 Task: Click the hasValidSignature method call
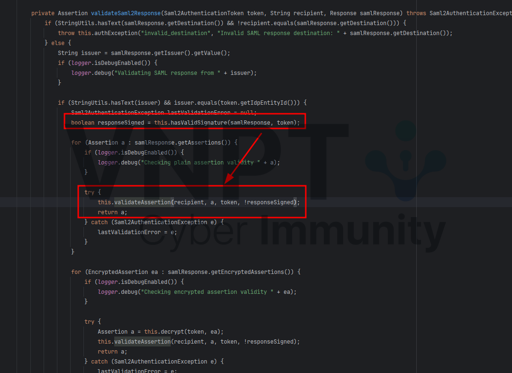point(199,123)
